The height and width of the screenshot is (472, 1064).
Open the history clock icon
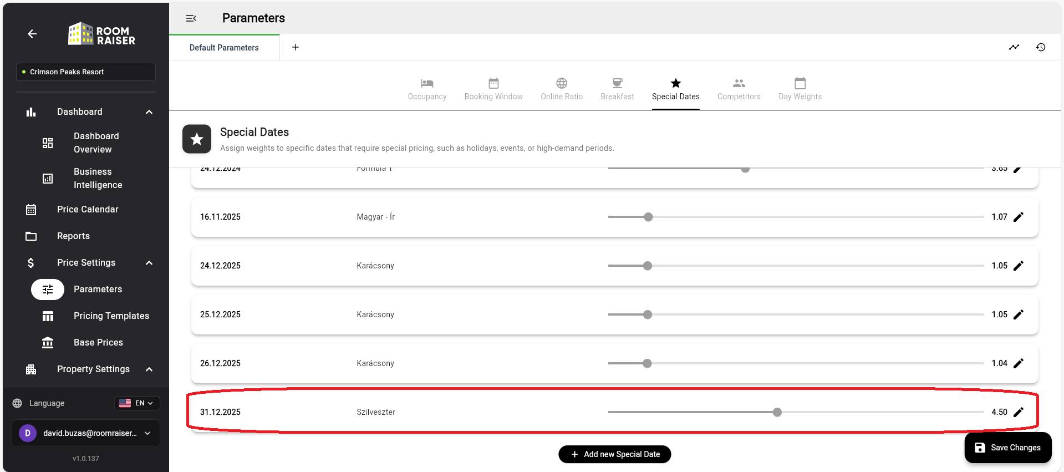point(1041,47)
